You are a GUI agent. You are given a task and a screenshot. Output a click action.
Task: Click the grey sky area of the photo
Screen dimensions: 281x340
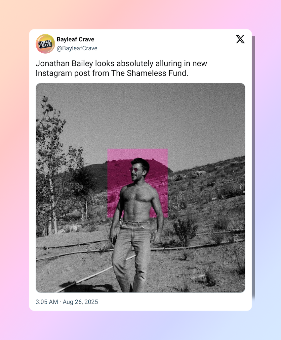click(x=149, y=116)
